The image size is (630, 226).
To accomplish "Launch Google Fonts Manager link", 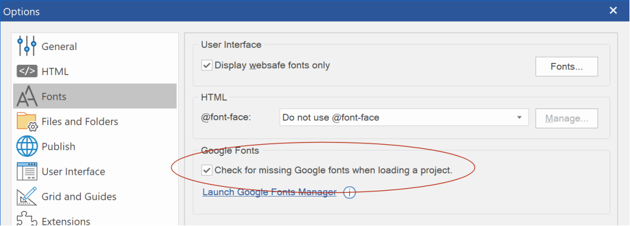I will click(269, 192).
